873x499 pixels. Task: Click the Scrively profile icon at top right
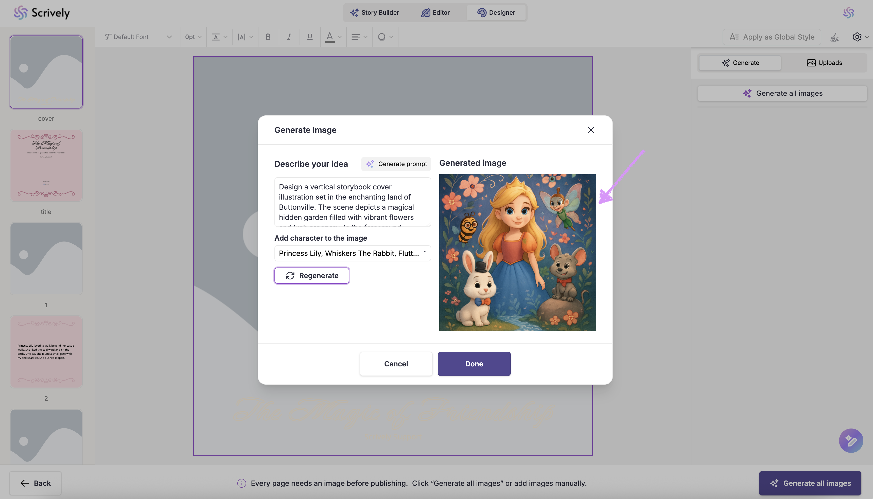pyautogui.click(x=848, y=13)
